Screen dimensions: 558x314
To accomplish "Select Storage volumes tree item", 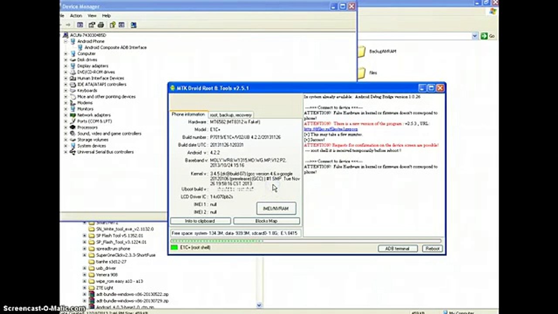I will pos(93,140).
